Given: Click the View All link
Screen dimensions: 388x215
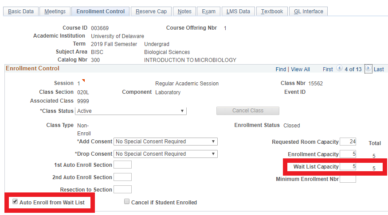Looking at the screenshot, I should tap(300, 69).
